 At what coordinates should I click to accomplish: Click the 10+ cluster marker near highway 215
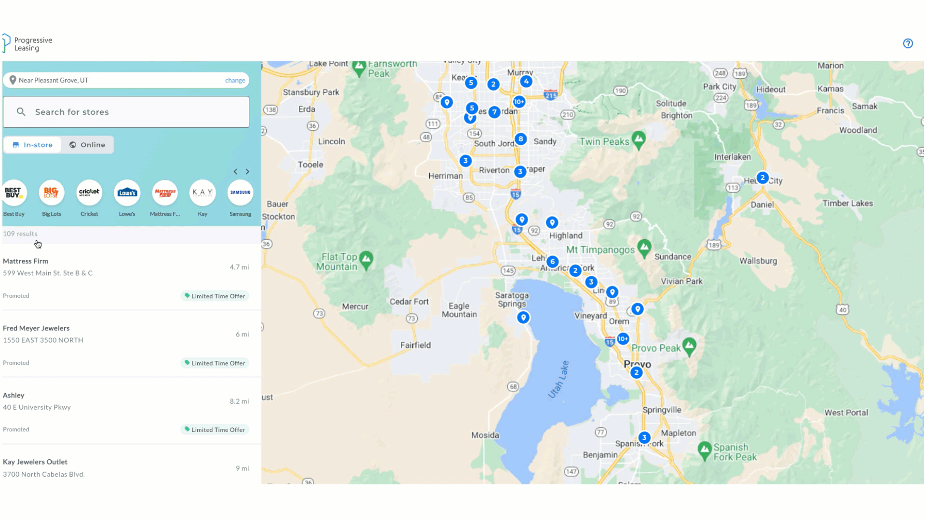(519, 102)
